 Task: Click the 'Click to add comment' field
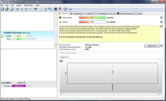click(x=109, y=53)
